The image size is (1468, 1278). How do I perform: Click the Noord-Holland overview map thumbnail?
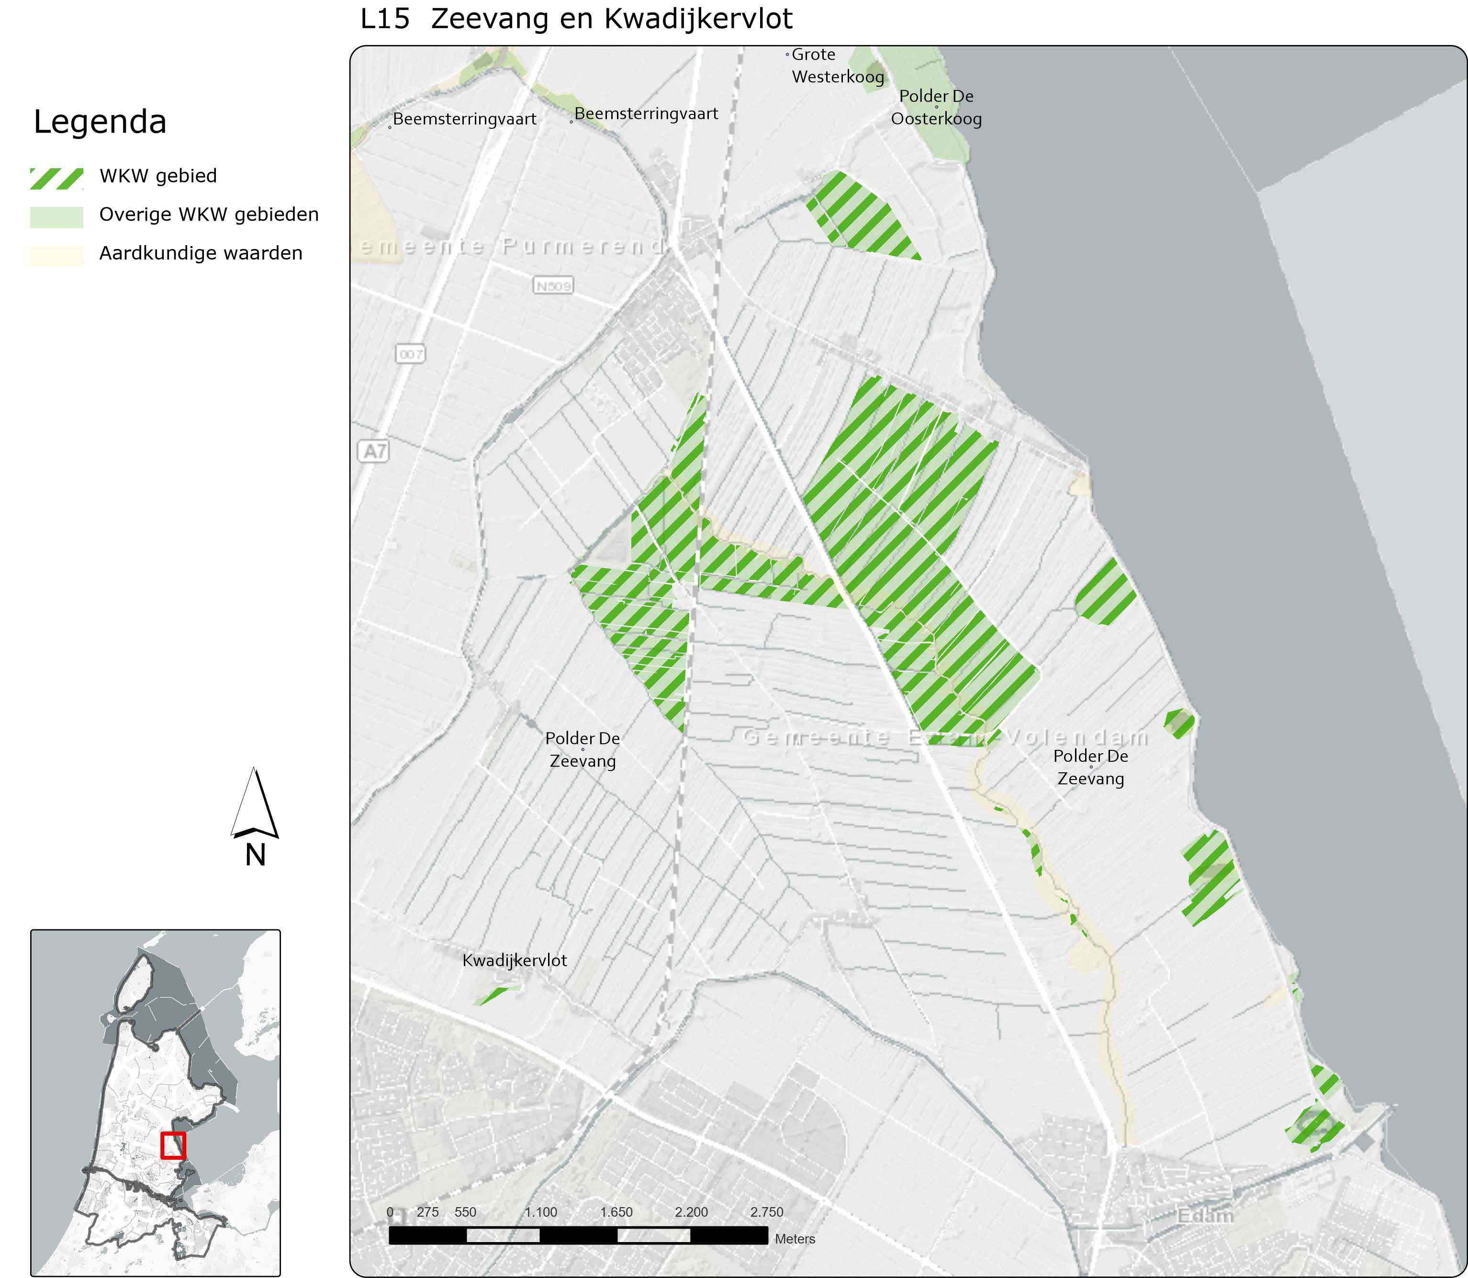pyautogui.click(x=156, y=1102)
